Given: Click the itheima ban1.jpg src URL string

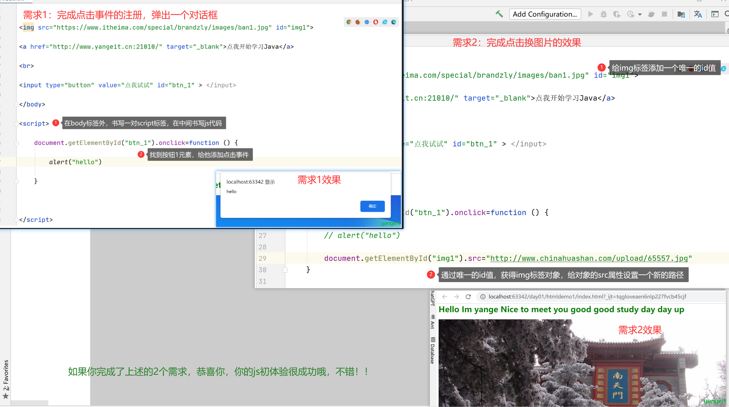Looking at the screenshot, I should tap(162, 28).
